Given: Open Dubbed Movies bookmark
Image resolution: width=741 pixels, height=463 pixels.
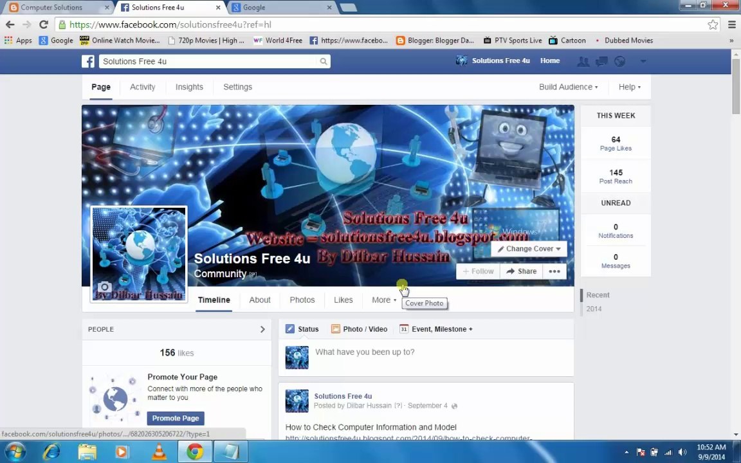Looking at the screenshot, I should (624, 41).
